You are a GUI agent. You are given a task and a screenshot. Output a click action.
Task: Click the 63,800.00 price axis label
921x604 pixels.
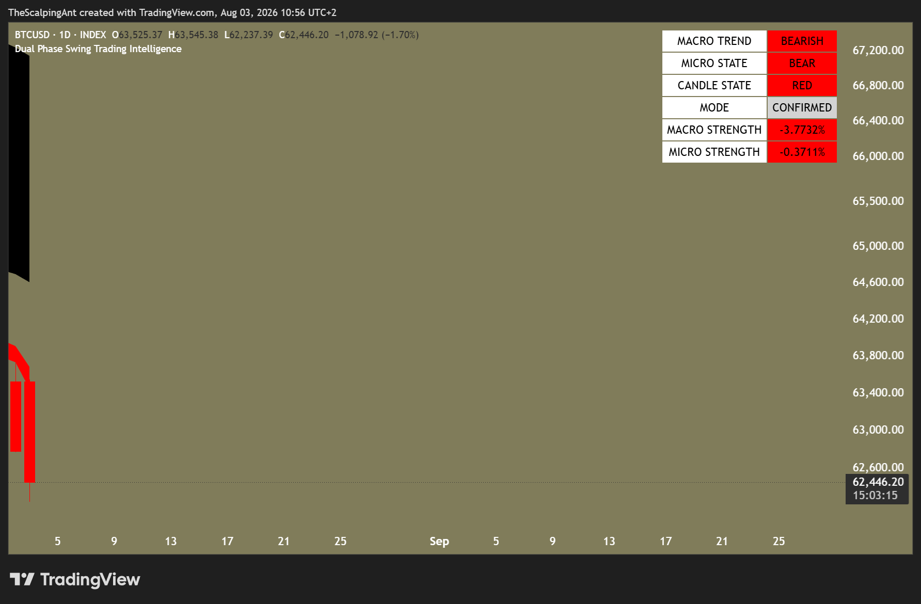[x=878, y=355]
